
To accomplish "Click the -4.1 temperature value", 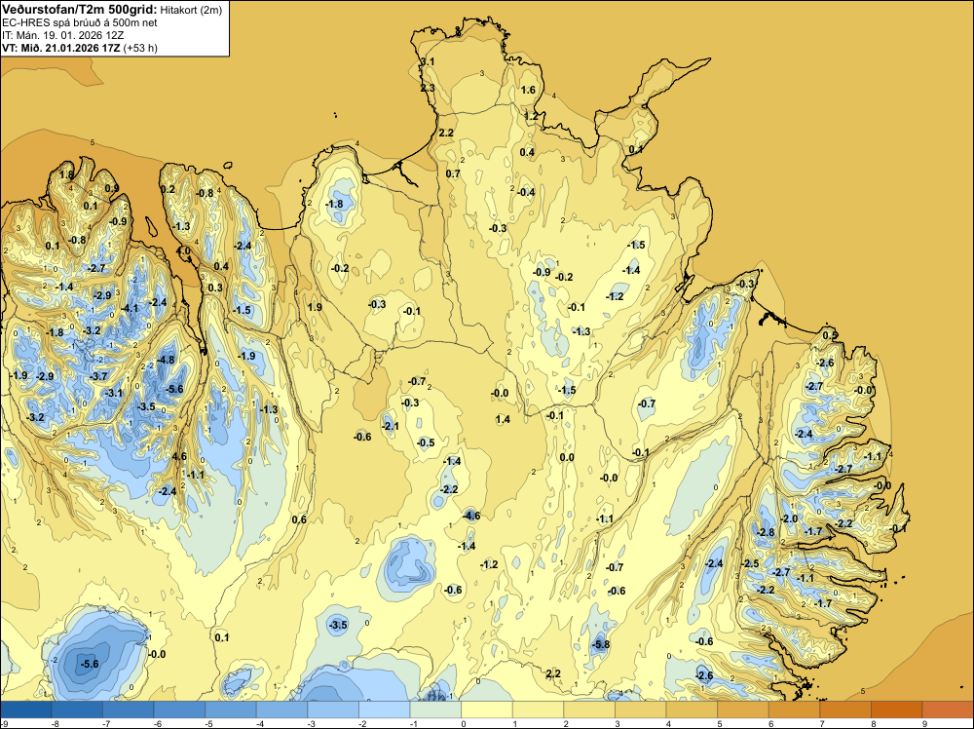I will (130, 308).
